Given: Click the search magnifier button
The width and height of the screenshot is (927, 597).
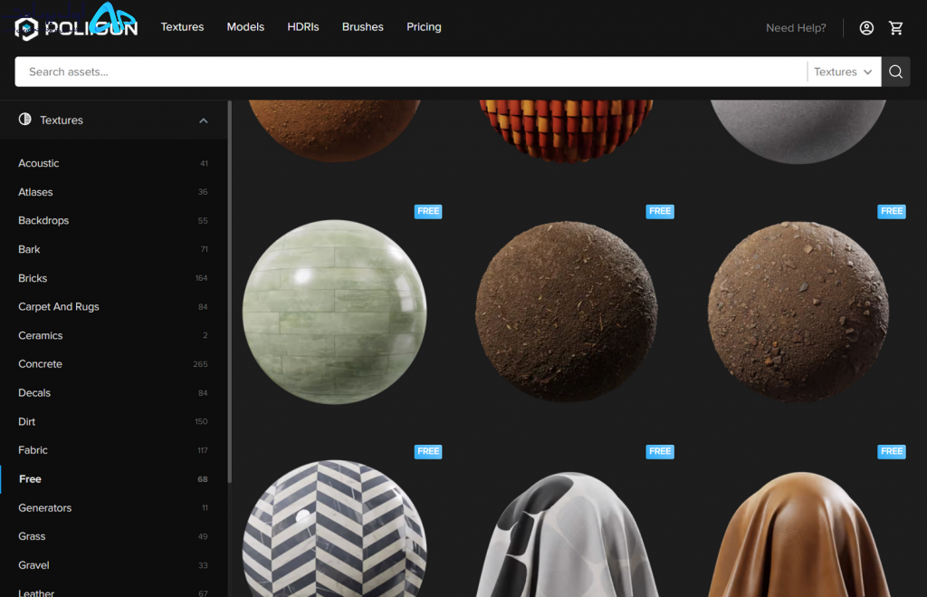Looking at the screenshot, I should (895, 72).
